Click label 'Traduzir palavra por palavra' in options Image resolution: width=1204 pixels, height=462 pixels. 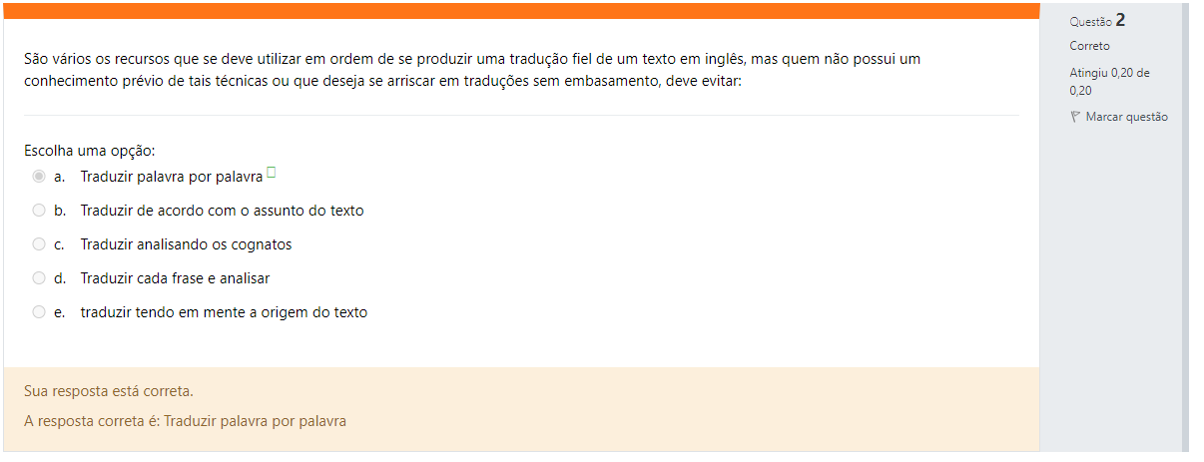[171, 178]
